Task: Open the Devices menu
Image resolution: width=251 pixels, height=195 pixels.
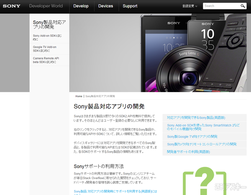Action: pos(106,6)
